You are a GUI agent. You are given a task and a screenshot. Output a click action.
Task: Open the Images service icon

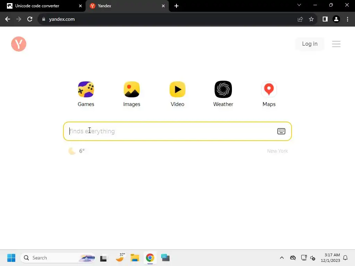pyautogui.click(x=131, y=89)
